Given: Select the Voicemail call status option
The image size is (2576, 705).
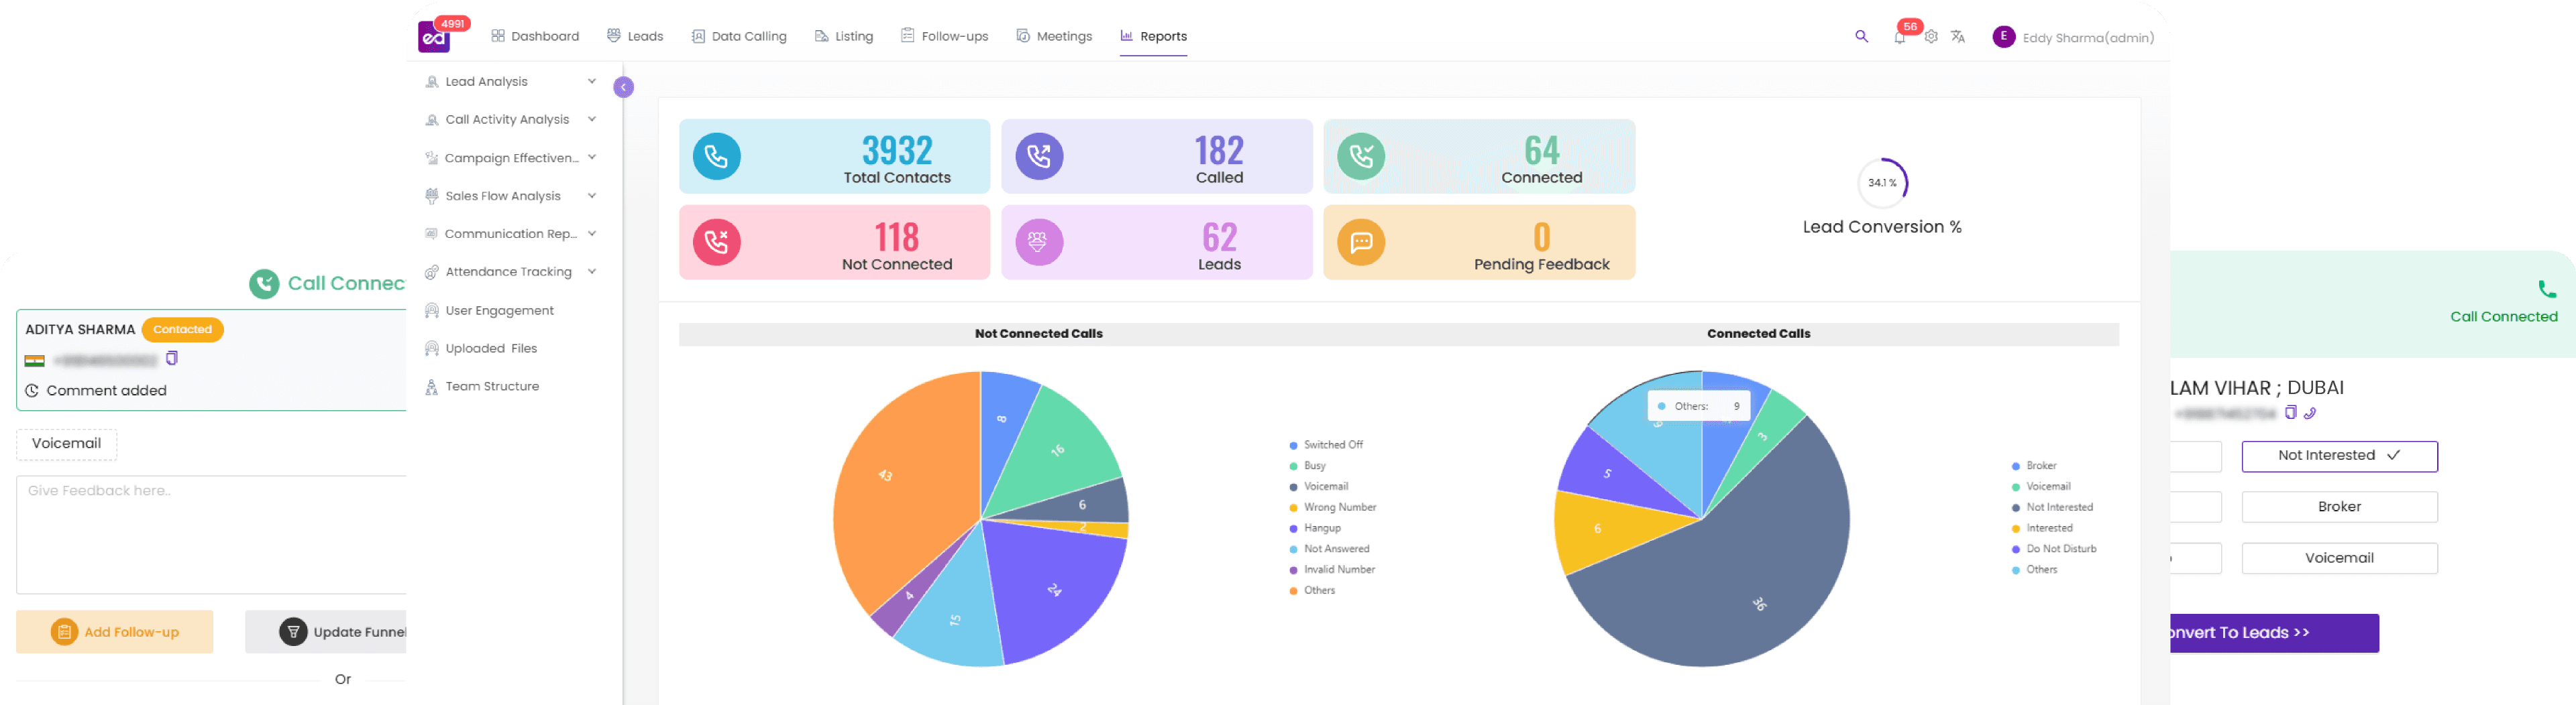Looking at the screenshot, I should click(2339, 558).
